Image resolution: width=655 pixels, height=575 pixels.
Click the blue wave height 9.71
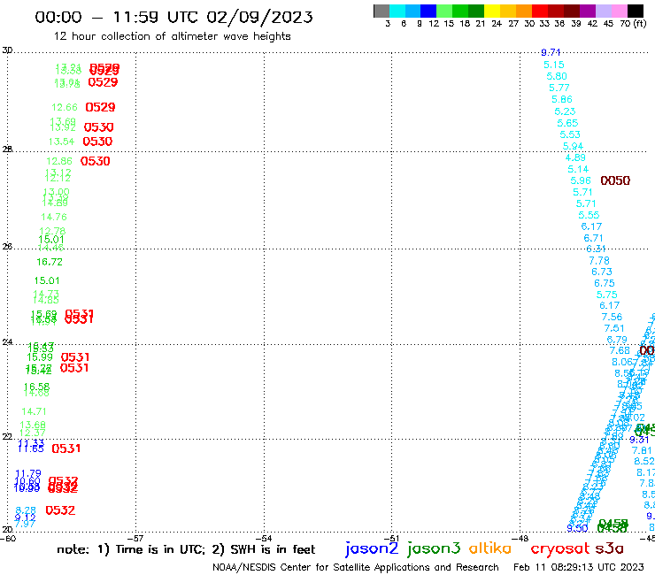tap(551, 52)
